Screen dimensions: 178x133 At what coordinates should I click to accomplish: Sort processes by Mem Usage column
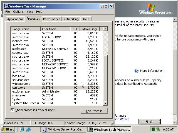(x=90, y=29)
